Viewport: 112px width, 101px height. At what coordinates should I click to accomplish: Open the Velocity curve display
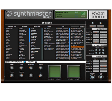[x=83, y=14]
